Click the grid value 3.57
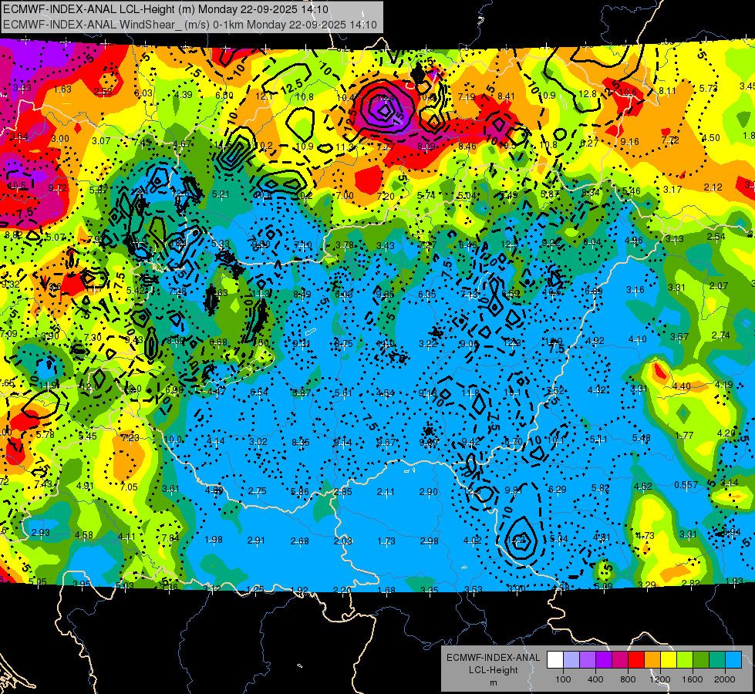Screen dimensions: 755x694 point(679,337)
